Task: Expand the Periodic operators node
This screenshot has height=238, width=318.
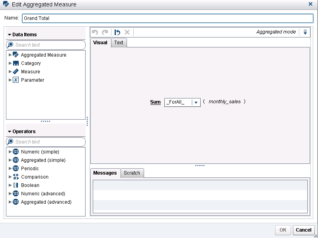Action: click(x=10, y=168)
